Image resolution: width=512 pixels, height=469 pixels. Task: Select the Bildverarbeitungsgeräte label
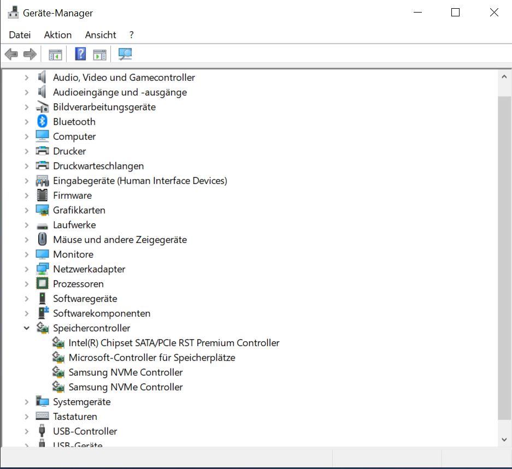tap(104, 106)
